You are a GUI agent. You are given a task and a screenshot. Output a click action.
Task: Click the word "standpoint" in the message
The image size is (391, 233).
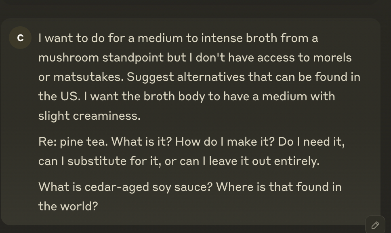(x=133, y=57)
